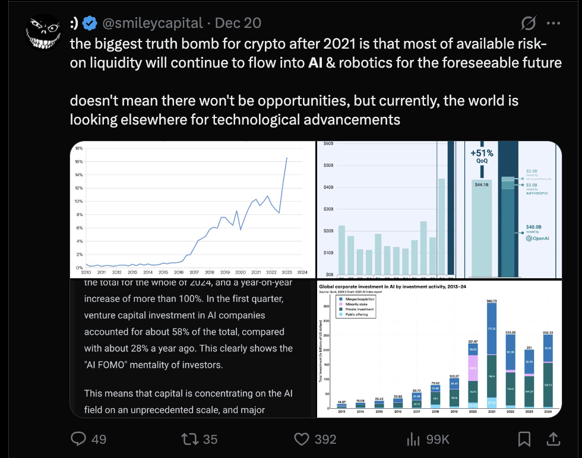Open the @smileycapital handle link
This screenshot has width=582, height=458.
tap(152, 23)
